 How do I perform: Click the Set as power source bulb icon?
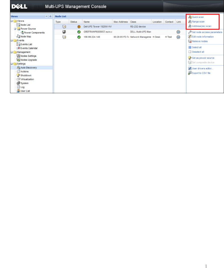pyautogui.click(x=190, y=58)
